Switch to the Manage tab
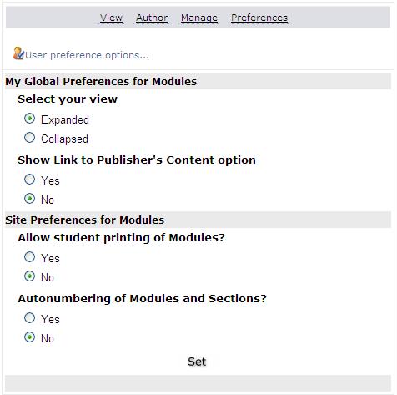This screenshot has height=395, width=397. click(199, 18)
